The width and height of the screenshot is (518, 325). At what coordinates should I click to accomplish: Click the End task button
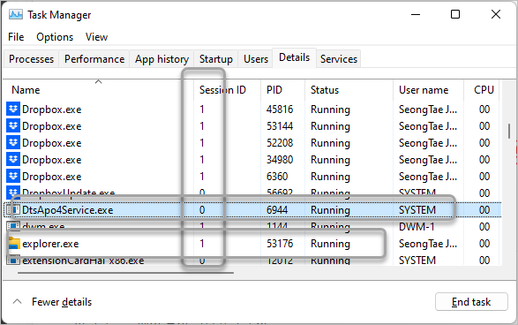click(x=471, y=301)
